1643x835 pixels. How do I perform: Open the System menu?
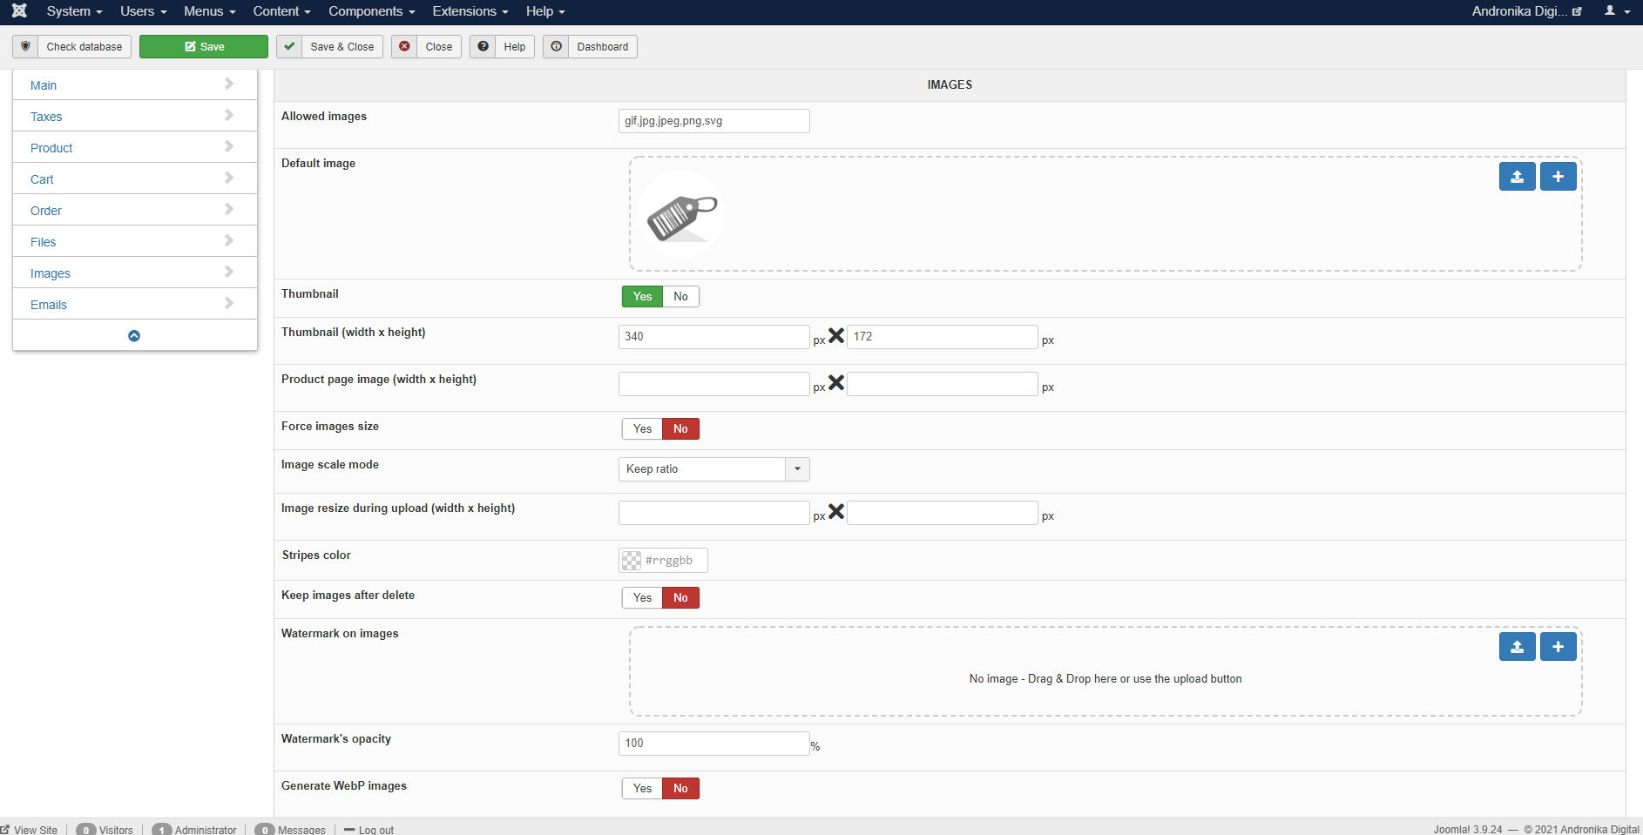75,11
